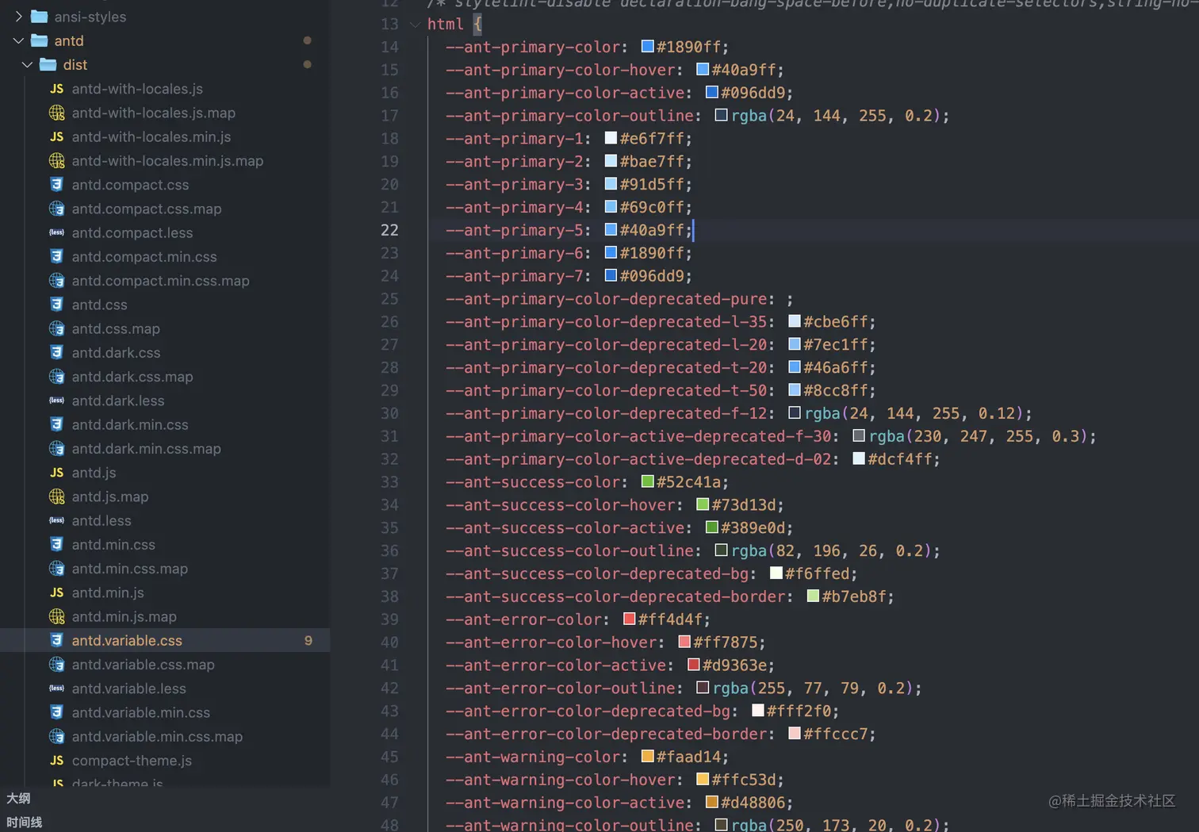
Task: Click the less icon beside antd.compact.less
Action: tap(56, 232)
